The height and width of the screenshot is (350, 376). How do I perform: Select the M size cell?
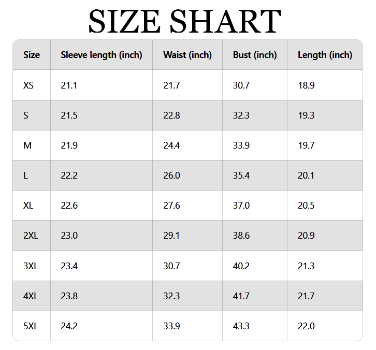[x=32, y=145]
